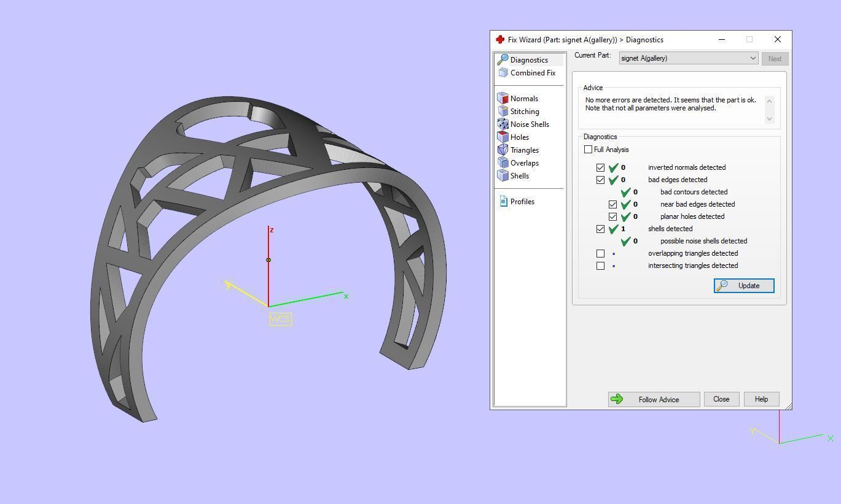Click the 'planar holes detected' label
This screenshot has height=504, width=841.
(692, 216)
